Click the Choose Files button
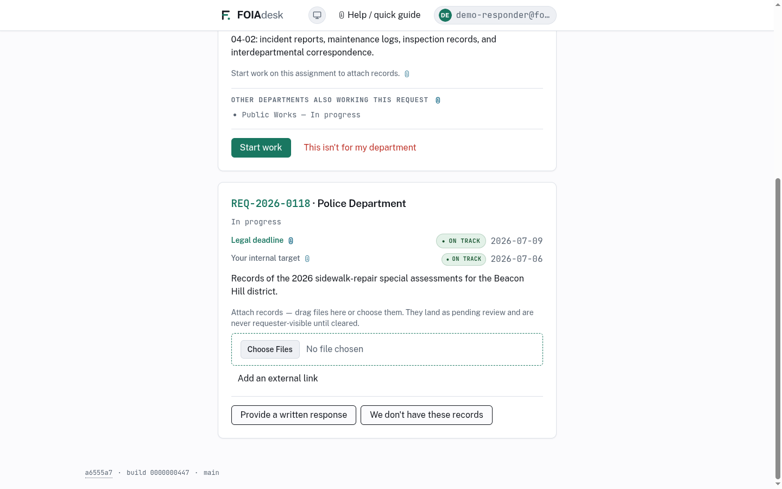Viewport: 782px width, 489px height. pos(270,349)
